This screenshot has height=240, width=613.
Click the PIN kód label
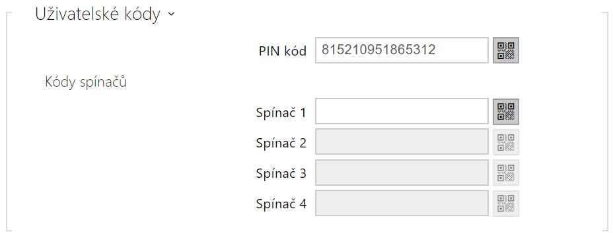[x=283, y=51]
